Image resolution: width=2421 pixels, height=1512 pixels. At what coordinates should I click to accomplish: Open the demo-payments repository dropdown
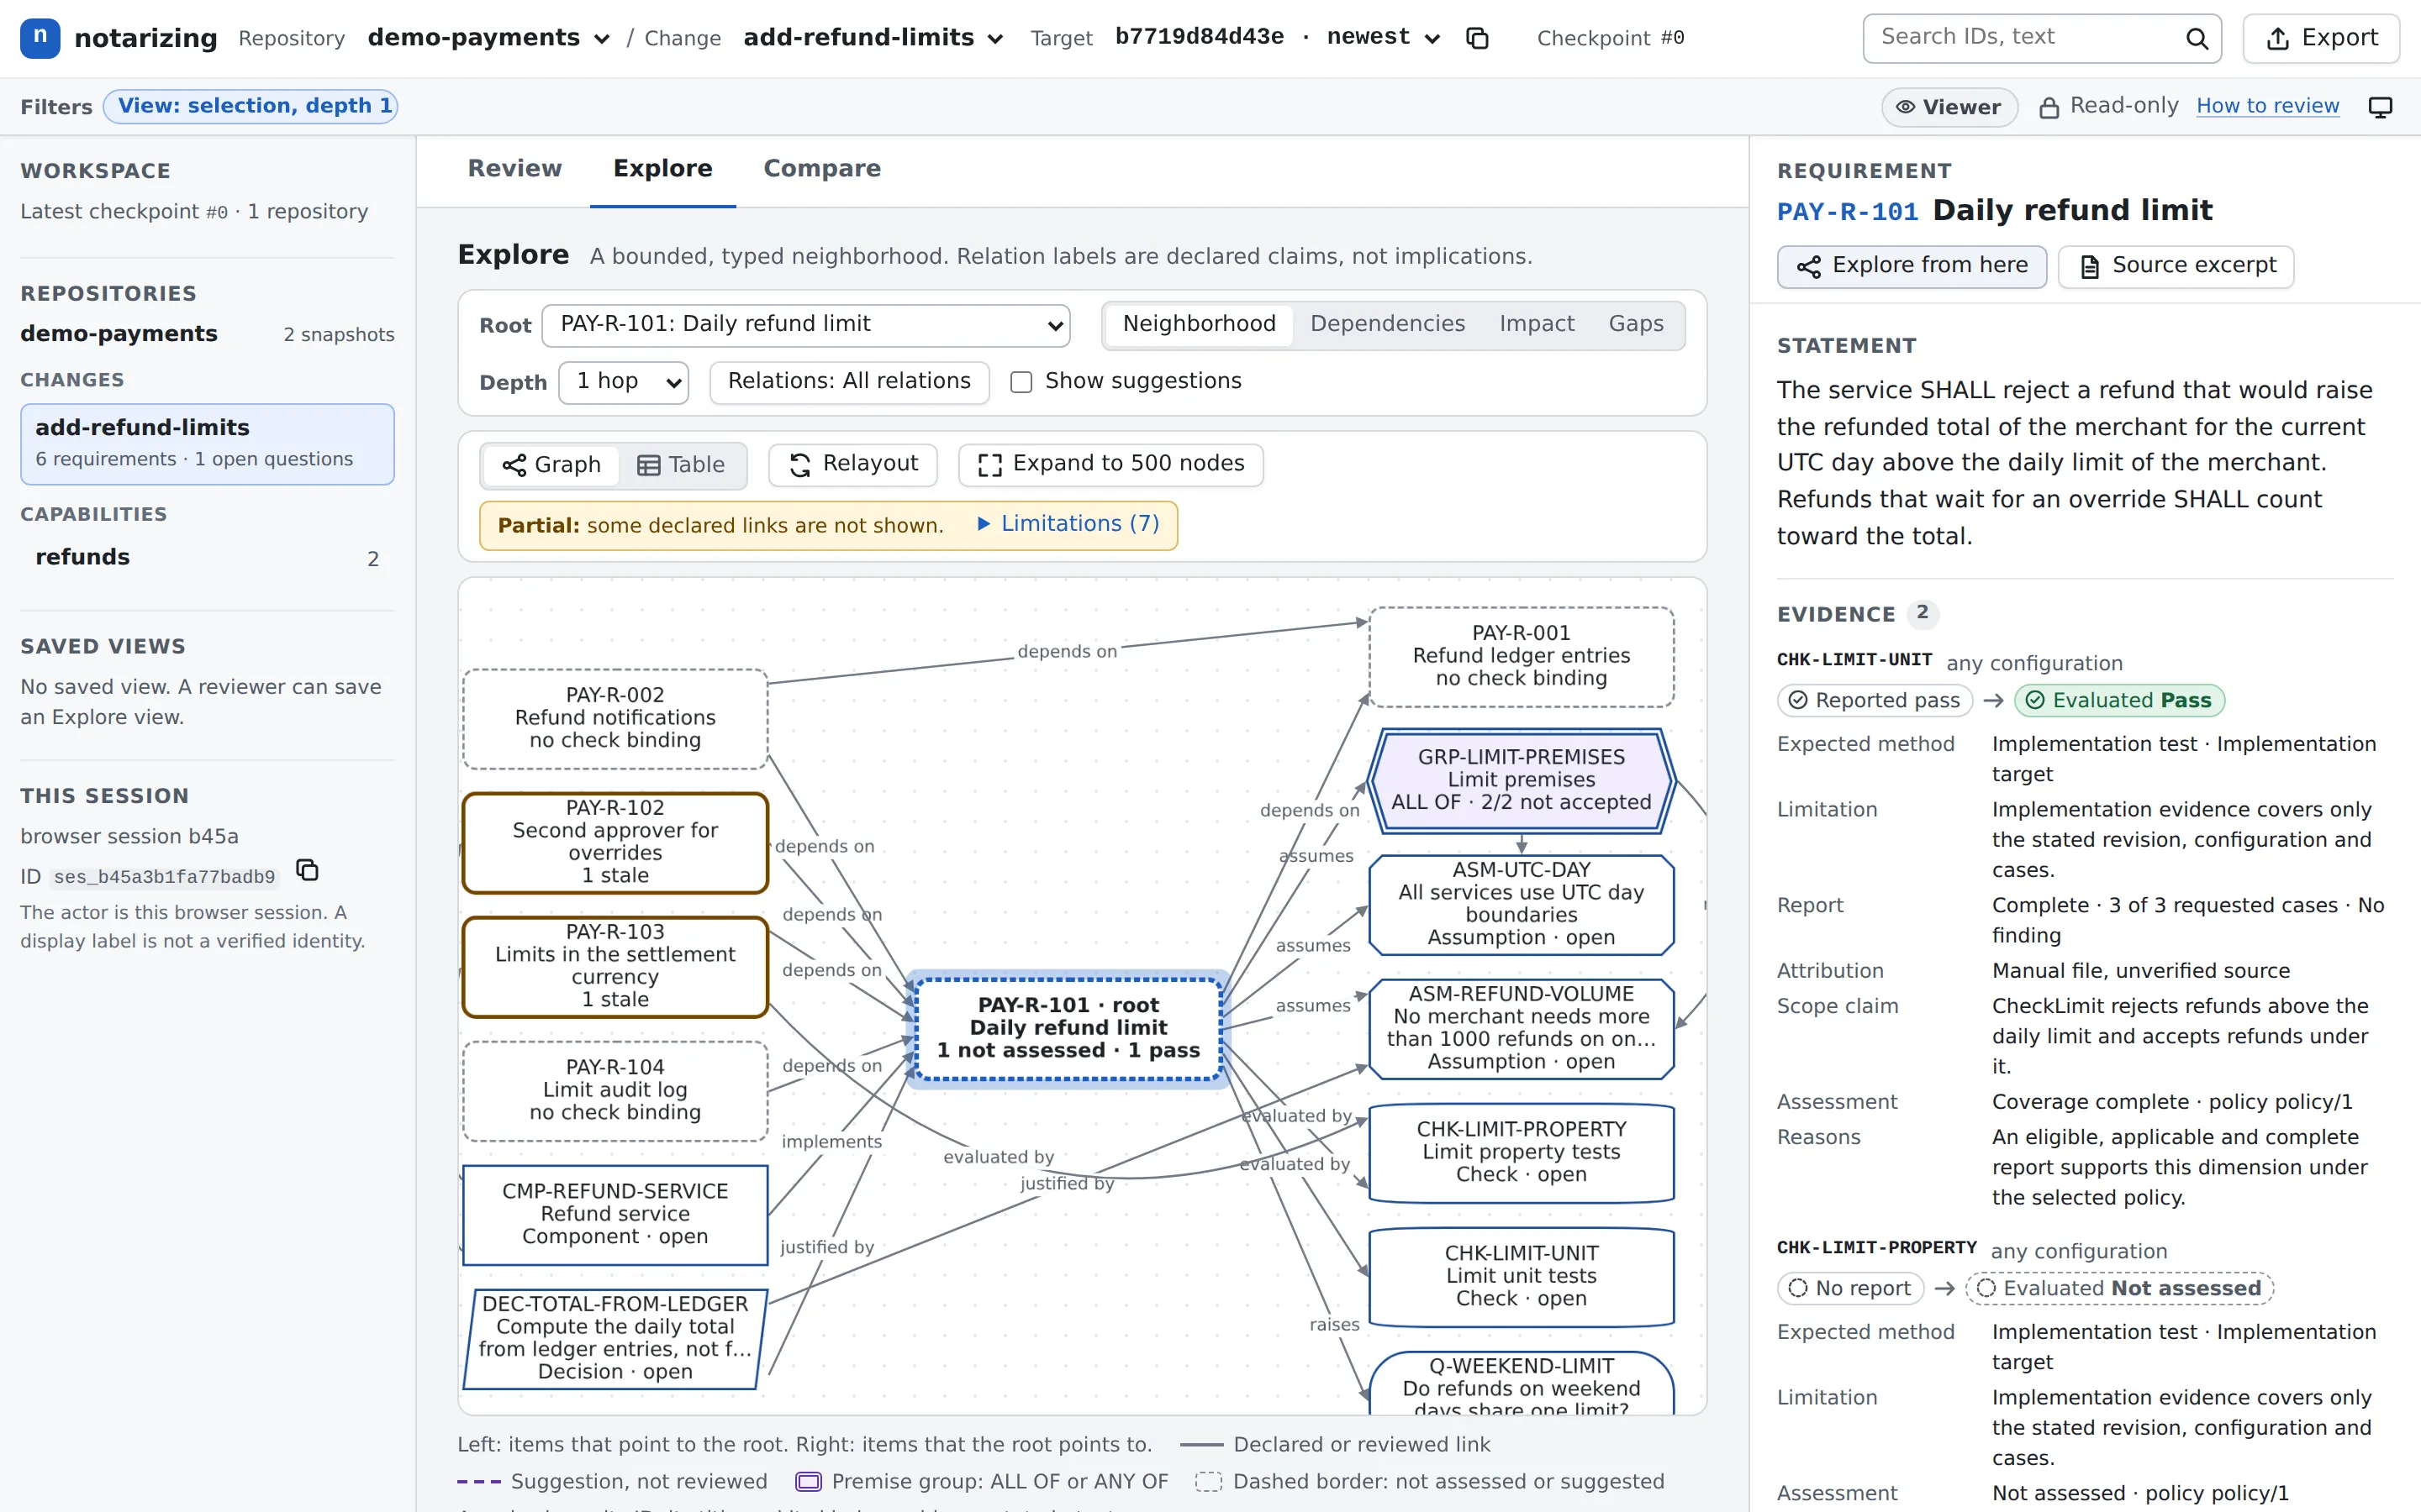[488, 38]
